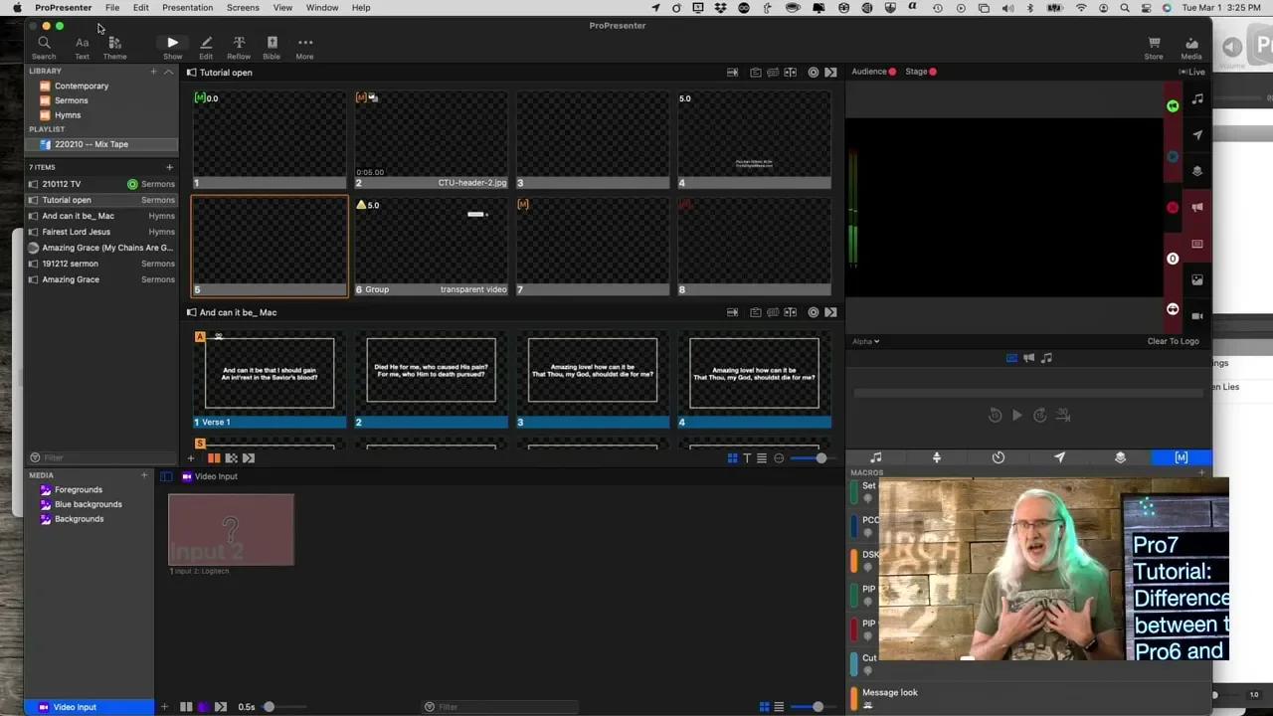1273x716 pixels.
Task: Select the Reflow editor toolbar icon
Action: (x=239, y=47)
